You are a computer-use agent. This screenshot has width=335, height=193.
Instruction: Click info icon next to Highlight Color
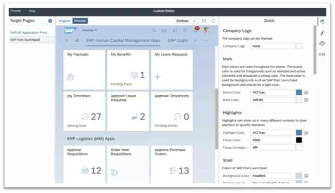pos(306,133)
